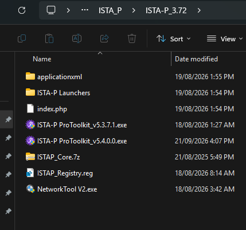Select the ISTAP_Core.7z archive icon
The height and width of the screenshot is (230, 246).
(30, 157)
